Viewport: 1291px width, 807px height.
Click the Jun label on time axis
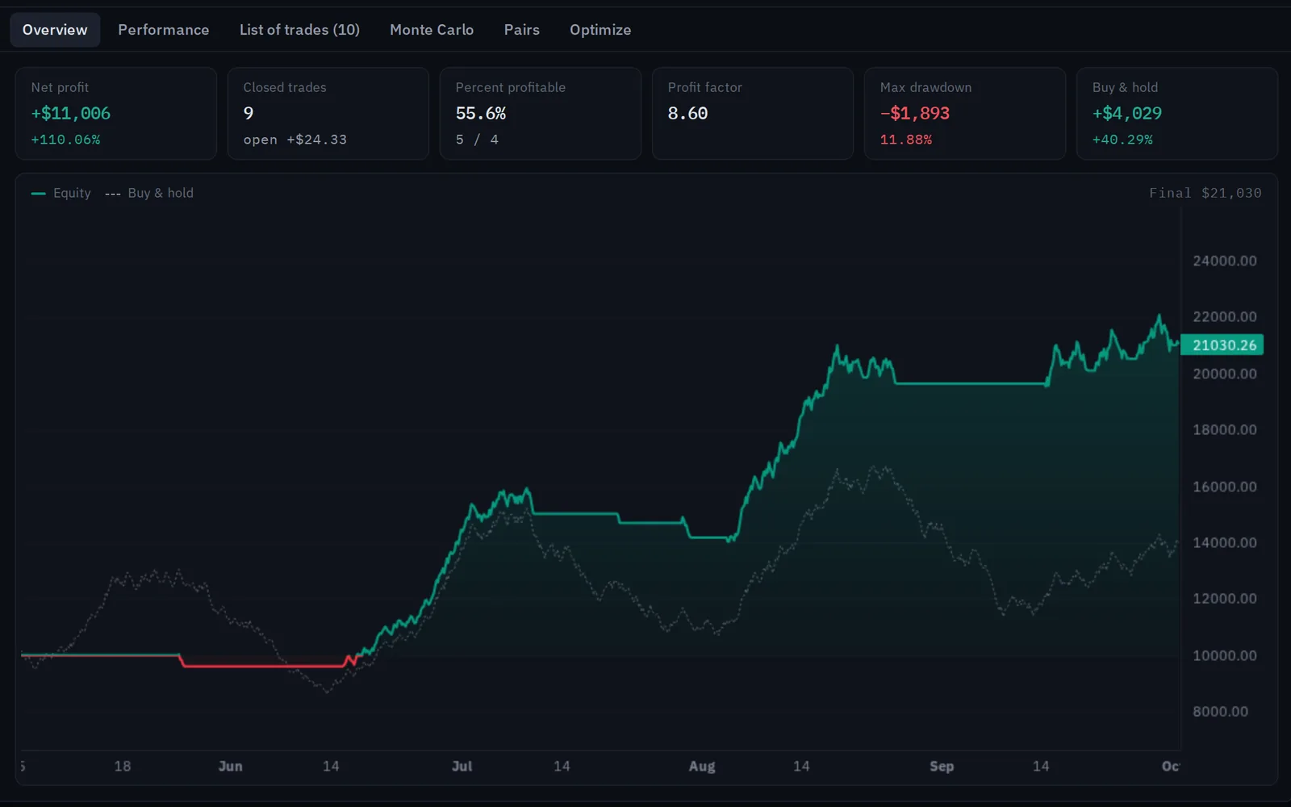tap(230, 766)
